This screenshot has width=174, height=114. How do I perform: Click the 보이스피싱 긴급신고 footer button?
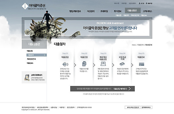point(133,107)
